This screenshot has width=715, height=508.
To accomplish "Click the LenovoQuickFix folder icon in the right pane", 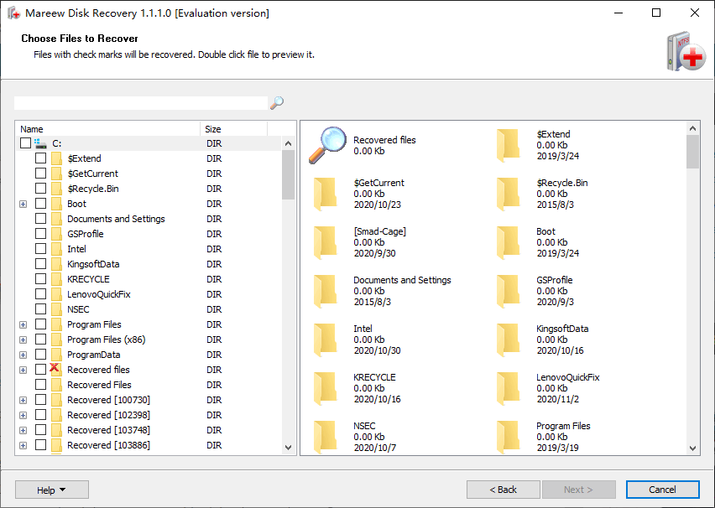I will tap(508, 389).
